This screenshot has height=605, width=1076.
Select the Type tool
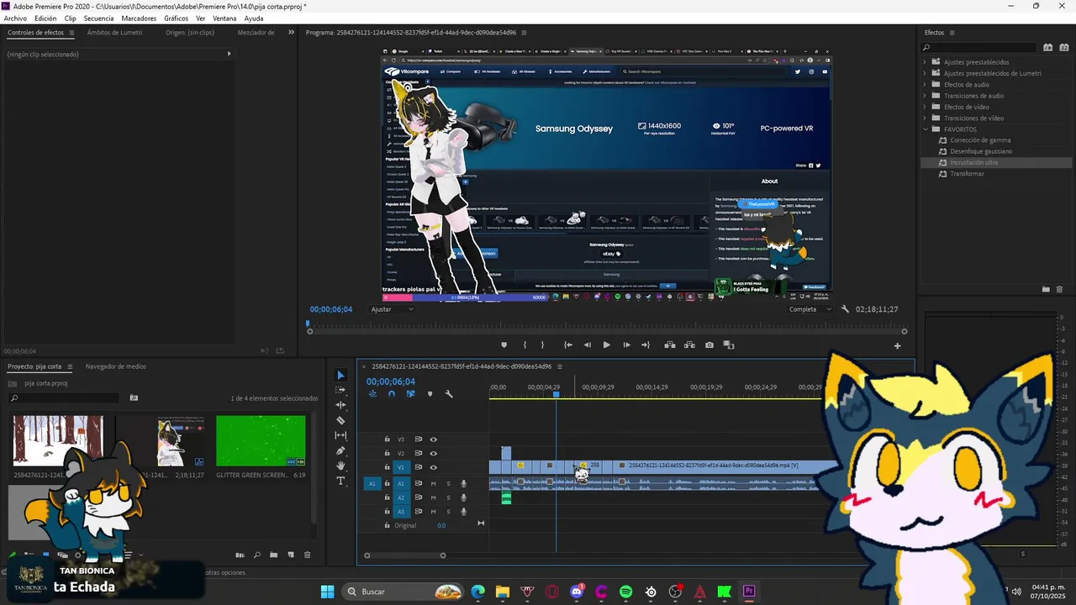(340, 481)
